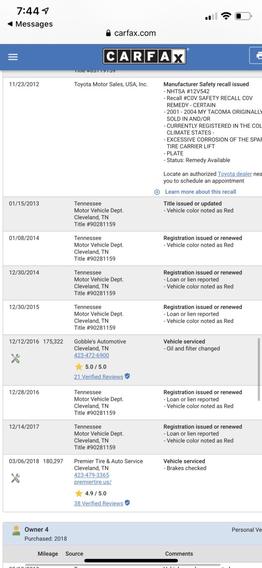Open 21 Verified Reviews link
The image size is (262, 568).
98,377
